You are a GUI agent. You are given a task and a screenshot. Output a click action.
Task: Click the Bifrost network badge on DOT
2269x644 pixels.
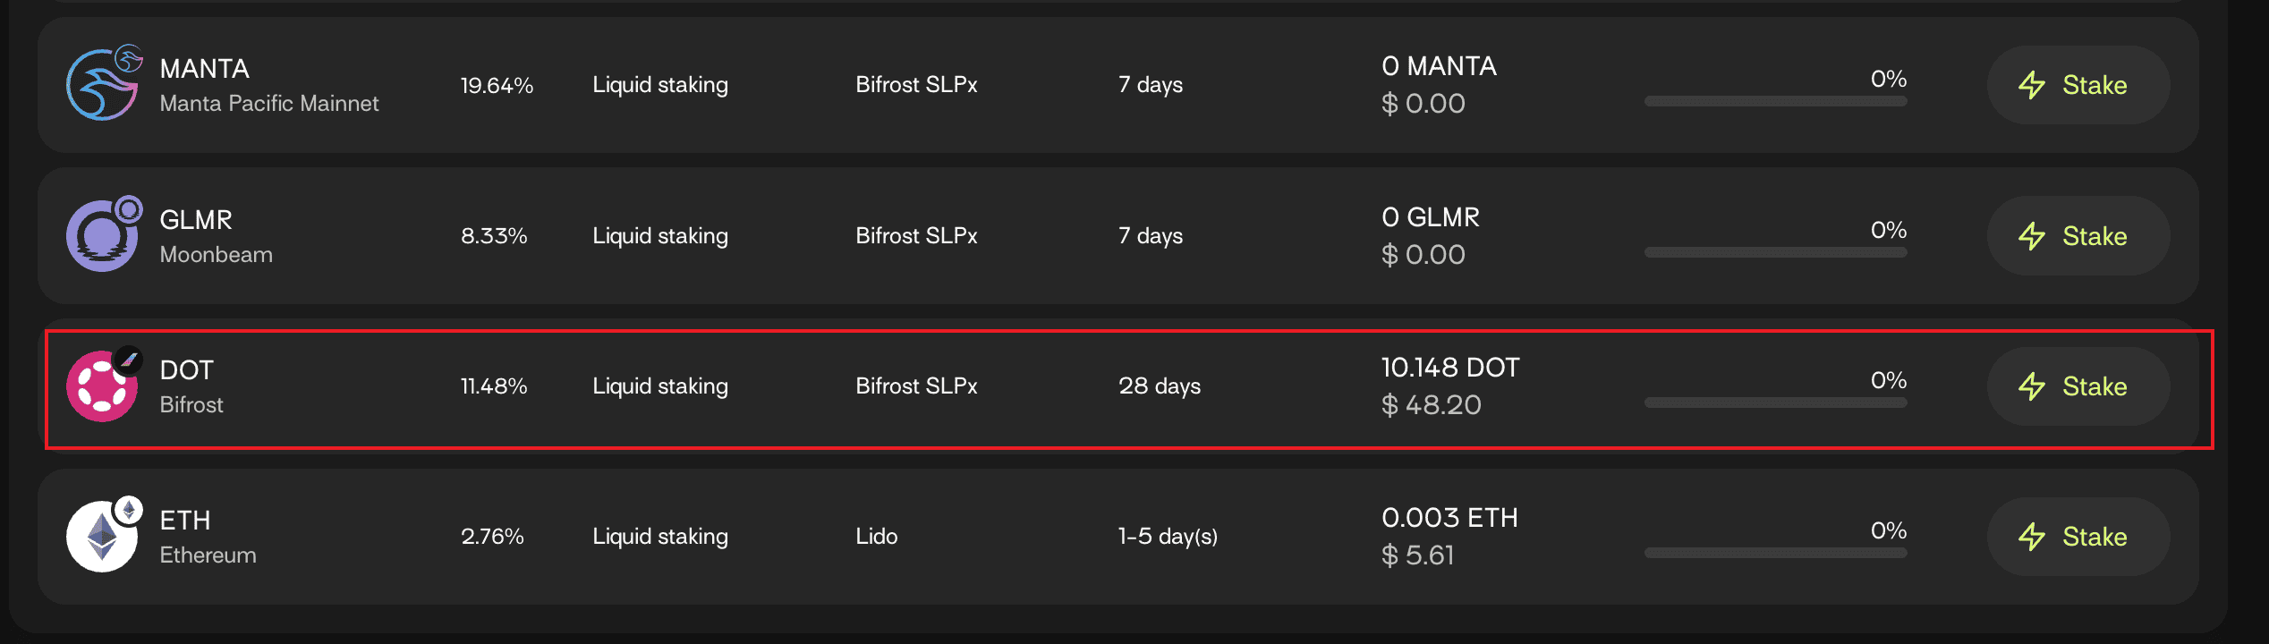(130, 360)
